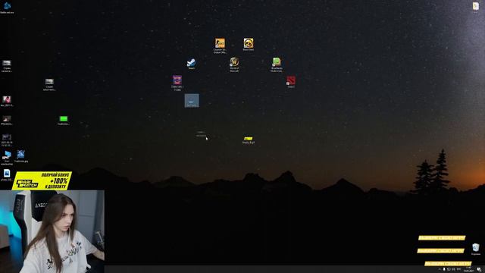This screenshot has height=273, width=485.
Task: Open the Steam desktop shortcut
Action: pyautogui.click(x=191, y=63)
